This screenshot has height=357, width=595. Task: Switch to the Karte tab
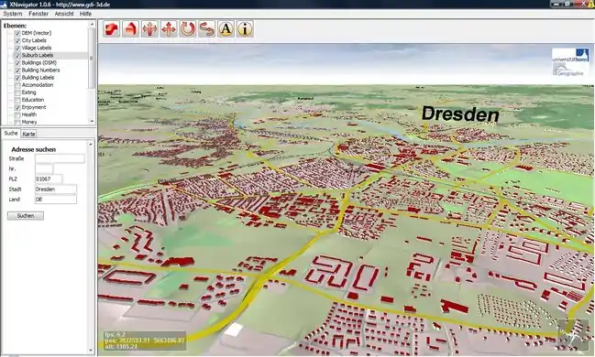(28, 134)
